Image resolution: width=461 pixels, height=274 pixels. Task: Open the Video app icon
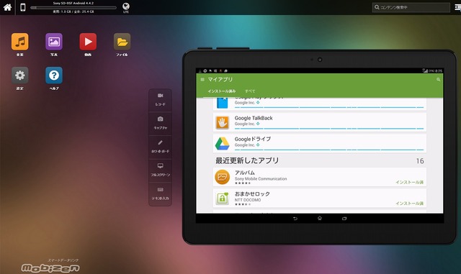click(88, 42)
